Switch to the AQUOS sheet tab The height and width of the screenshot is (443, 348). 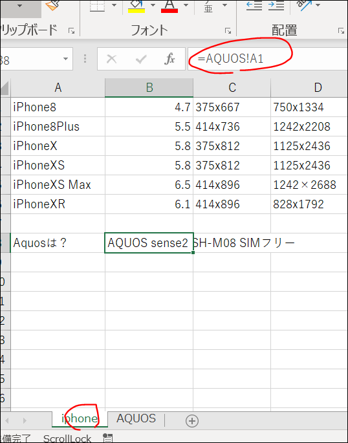tap(136, 418)
